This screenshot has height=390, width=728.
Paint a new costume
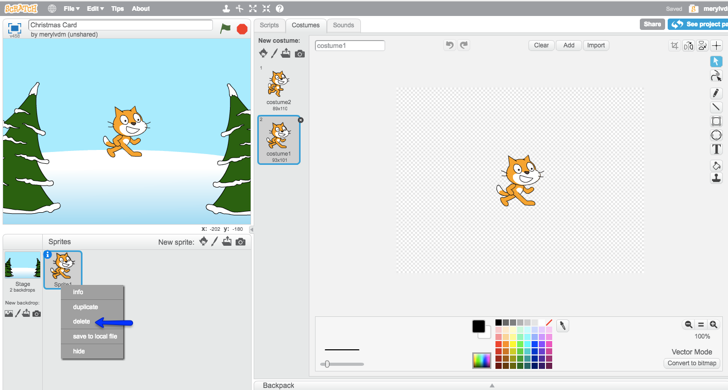[274, 53]
